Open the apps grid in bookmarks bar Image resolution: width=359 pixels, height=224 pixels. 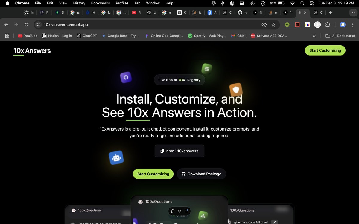pos(7,36)
